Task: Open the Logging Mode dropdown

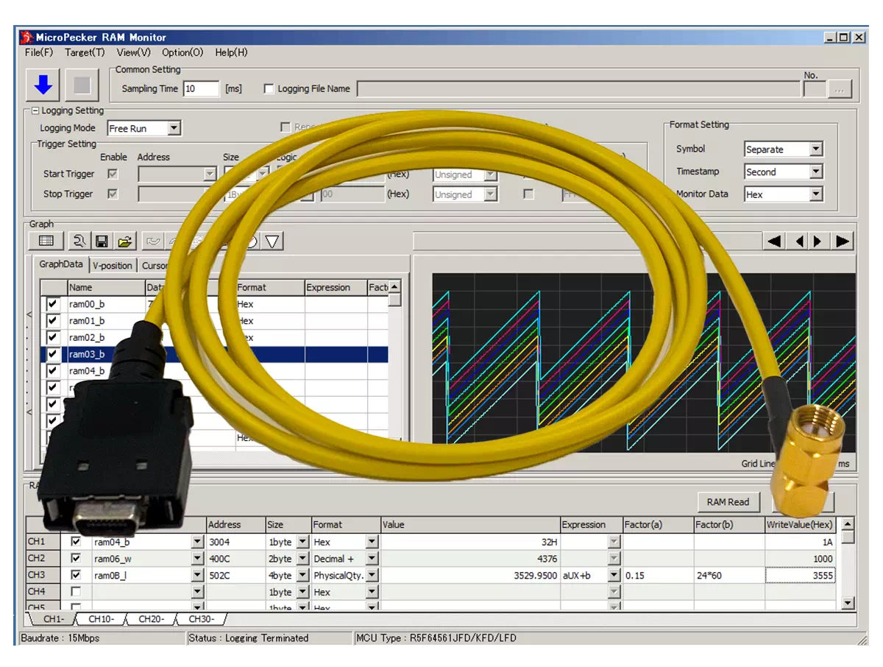Action: [x=174, y=128]
